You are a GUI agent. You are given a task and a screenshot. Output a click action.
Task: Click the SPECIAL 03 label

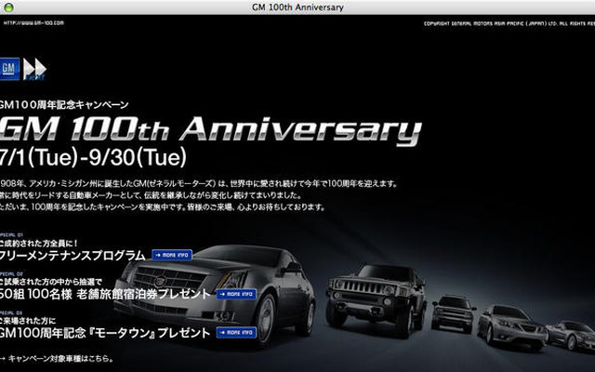point(11,312)
